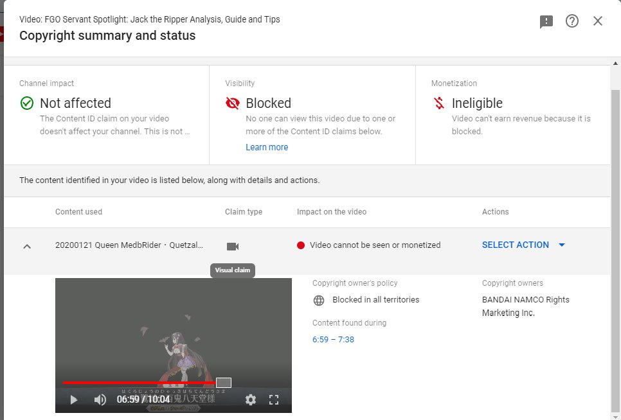Click the 'Ineligible' monetization heading
Screen dimensions: 621x420
coord(477,103)
